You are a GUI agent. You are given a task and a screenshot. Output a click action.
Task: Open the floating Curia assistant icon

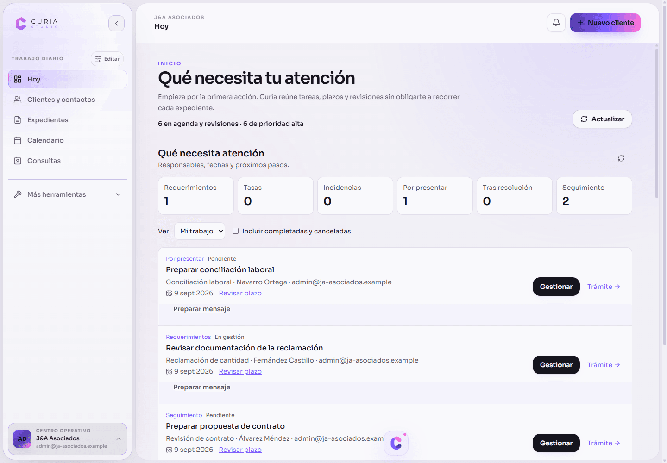click(396, 443)
